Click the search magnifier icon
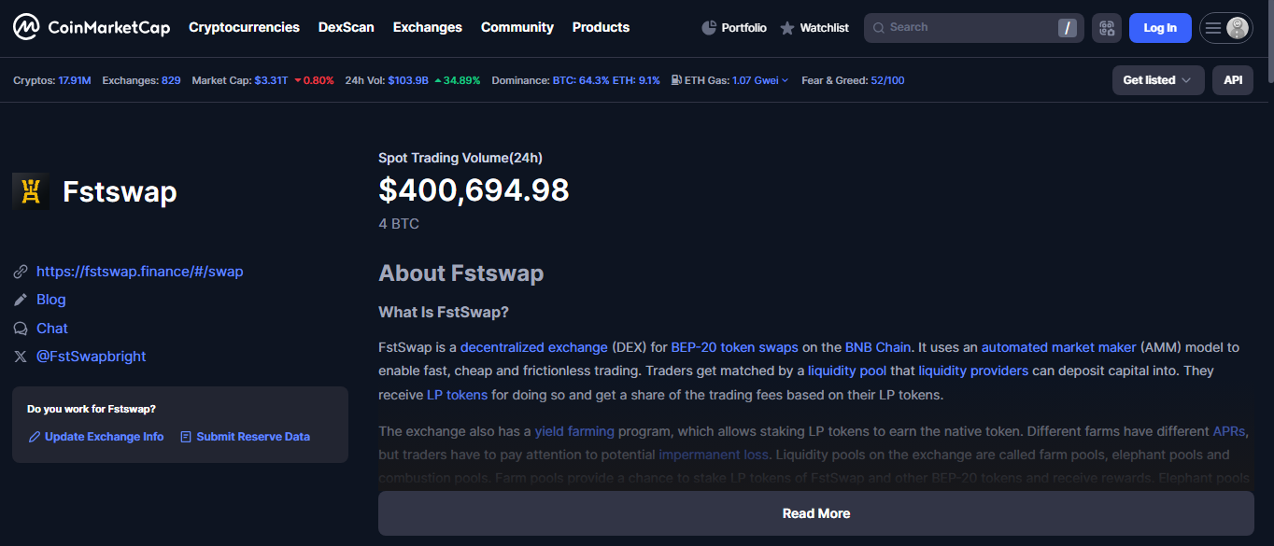The image size is (1274, 546). click(x=878, y=28)
